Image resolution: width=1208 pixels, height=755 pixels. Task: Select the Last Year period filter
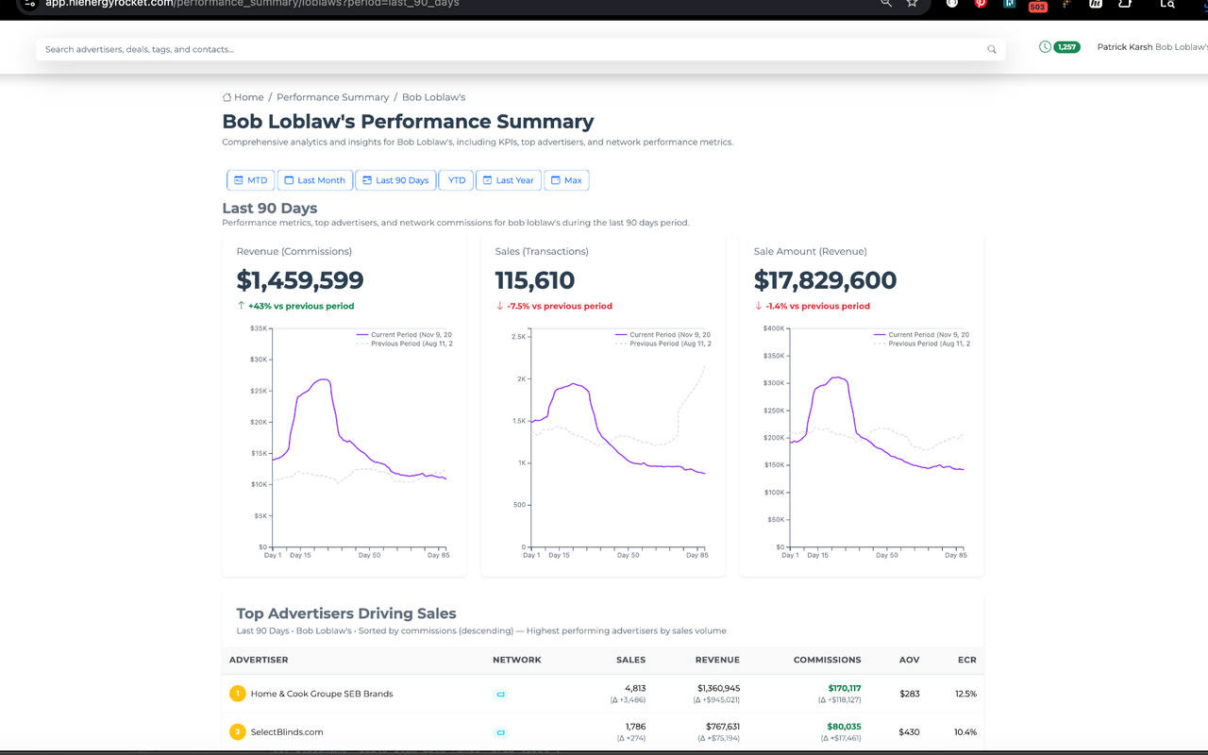coord(508,180)
